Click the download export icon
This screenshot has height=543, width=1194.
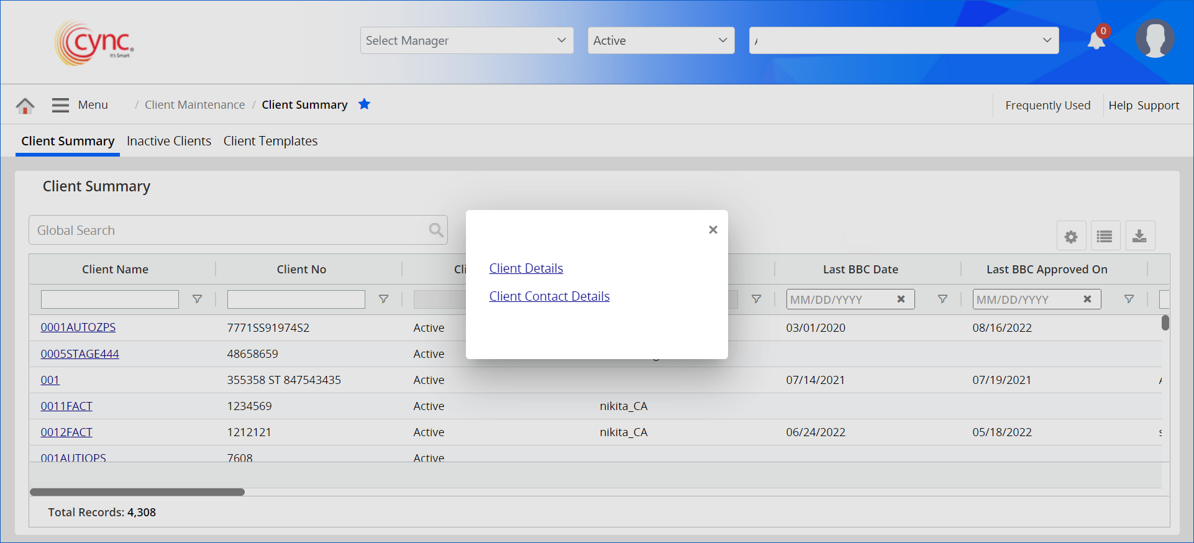(1139, 237)
